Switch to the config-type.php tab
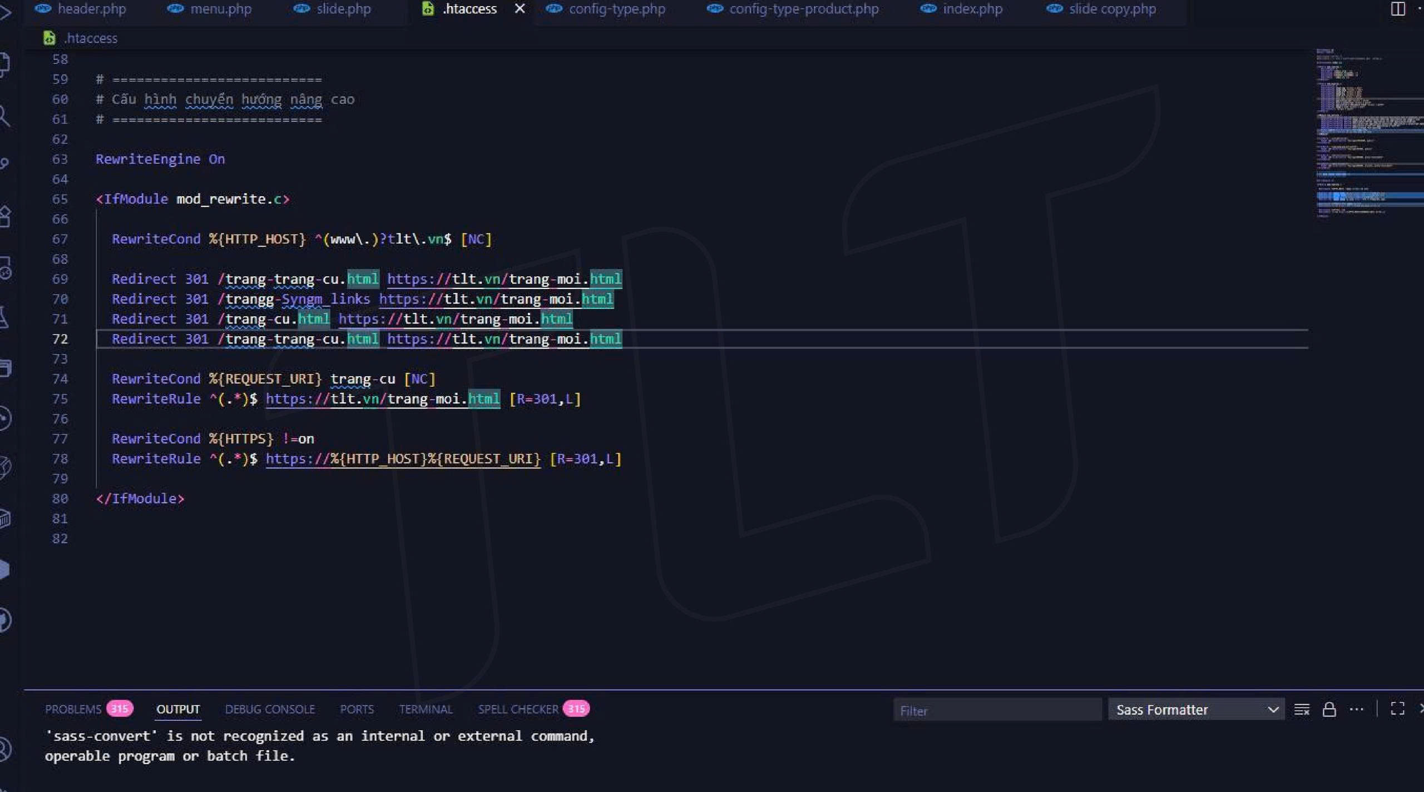This screenshot has height=792, width=1424. [x=616, y=9]
